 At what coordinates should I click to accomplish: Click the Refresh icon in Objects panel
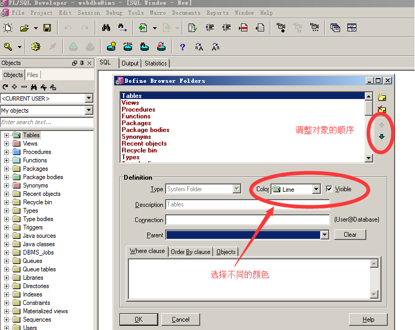[x=5, y=87]
